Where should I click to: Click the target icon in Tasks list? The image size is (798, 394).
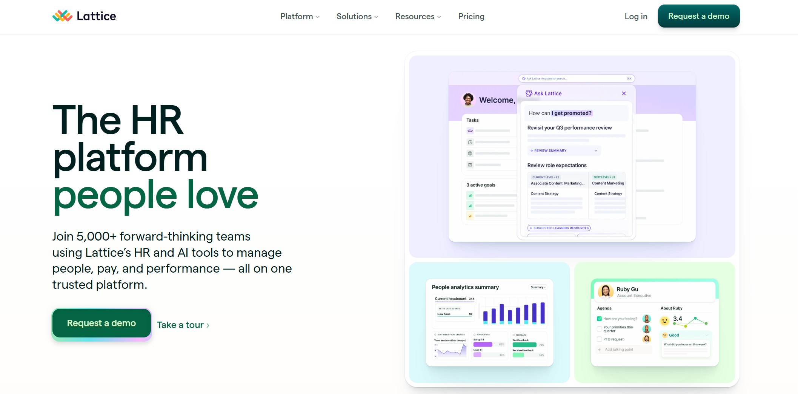[x=470, y=153]
